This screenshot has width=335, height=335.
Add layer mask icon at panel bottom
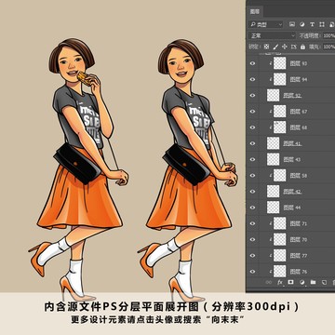(291, 282)
